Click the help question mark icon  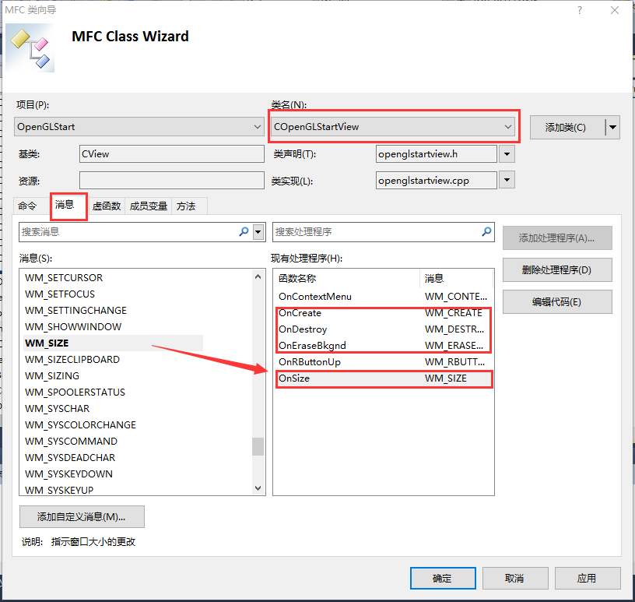[580, 10]
